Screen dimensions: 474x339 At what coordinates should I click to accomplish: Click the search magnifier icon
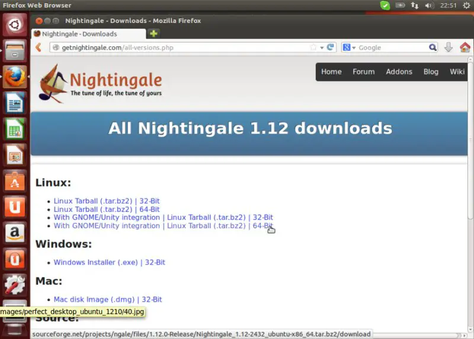point(433,47)
